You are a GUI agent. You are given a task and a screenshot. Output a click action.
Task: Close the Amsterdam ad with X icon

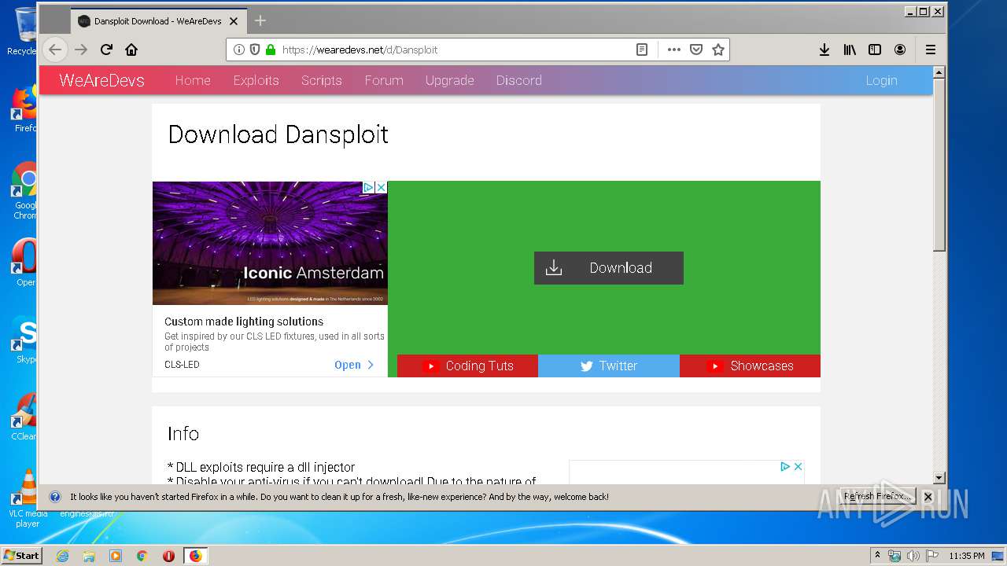[x=381, y=187]
